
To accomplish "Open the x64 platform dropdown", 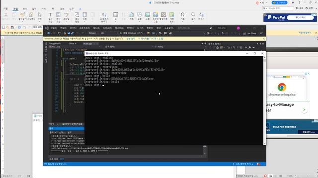I will click(x=109, y=33).
